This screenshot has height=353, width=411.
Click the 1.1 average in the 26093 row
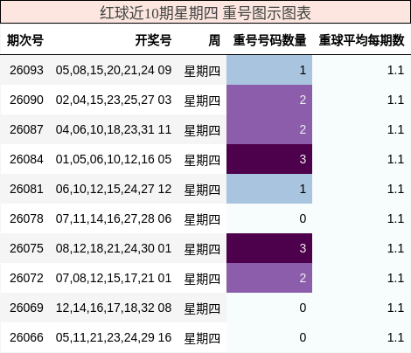[x=395, y=70]
